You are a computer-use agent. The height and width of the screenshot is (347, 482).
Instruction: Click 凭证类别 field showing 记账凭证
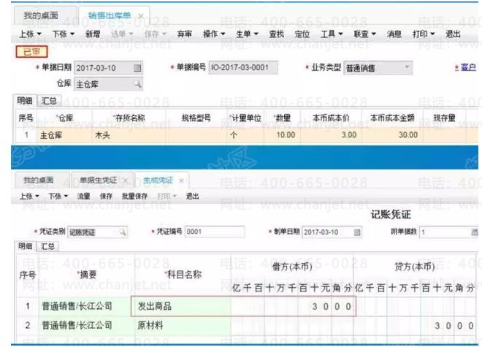click(97, 232)
